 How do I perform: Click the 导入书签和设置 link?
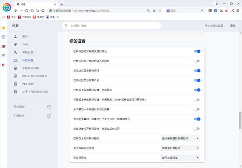click(x=214, y=26)
